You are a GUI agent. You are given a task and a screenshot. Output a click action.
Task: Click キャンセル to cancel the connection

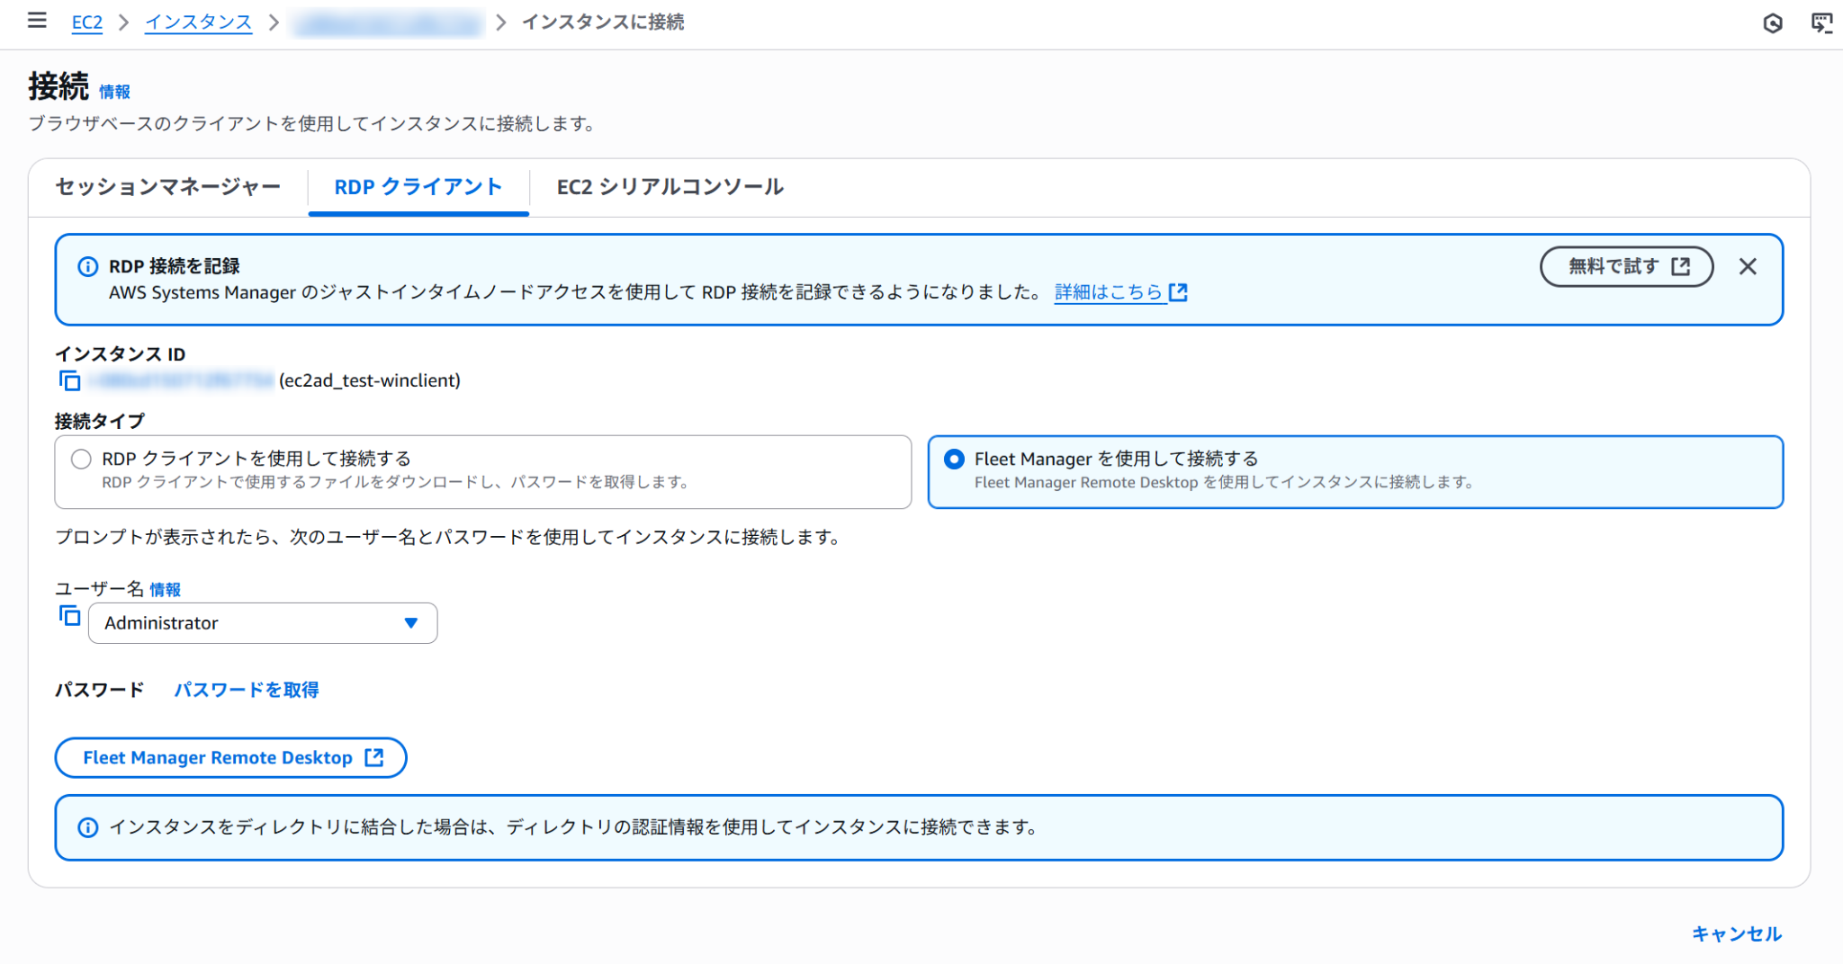[x=1736, y=933]
